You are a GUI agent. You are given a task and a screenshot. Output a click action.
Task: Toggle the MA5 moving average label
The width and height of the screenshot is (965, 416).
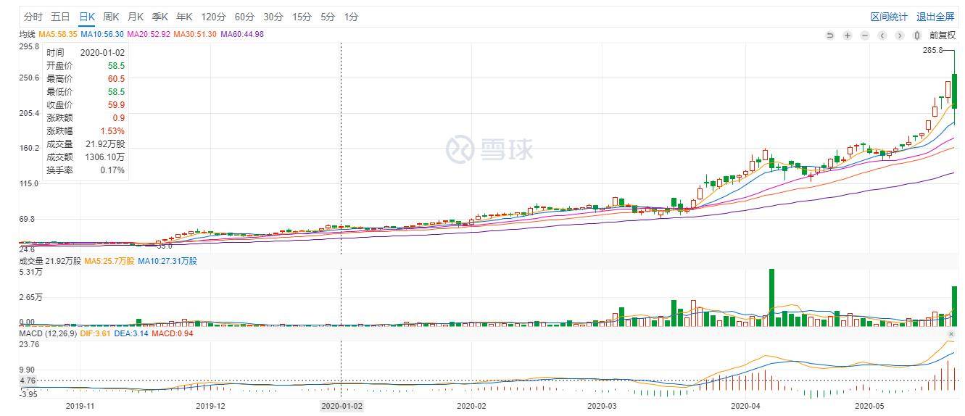(x=58, y=34)
